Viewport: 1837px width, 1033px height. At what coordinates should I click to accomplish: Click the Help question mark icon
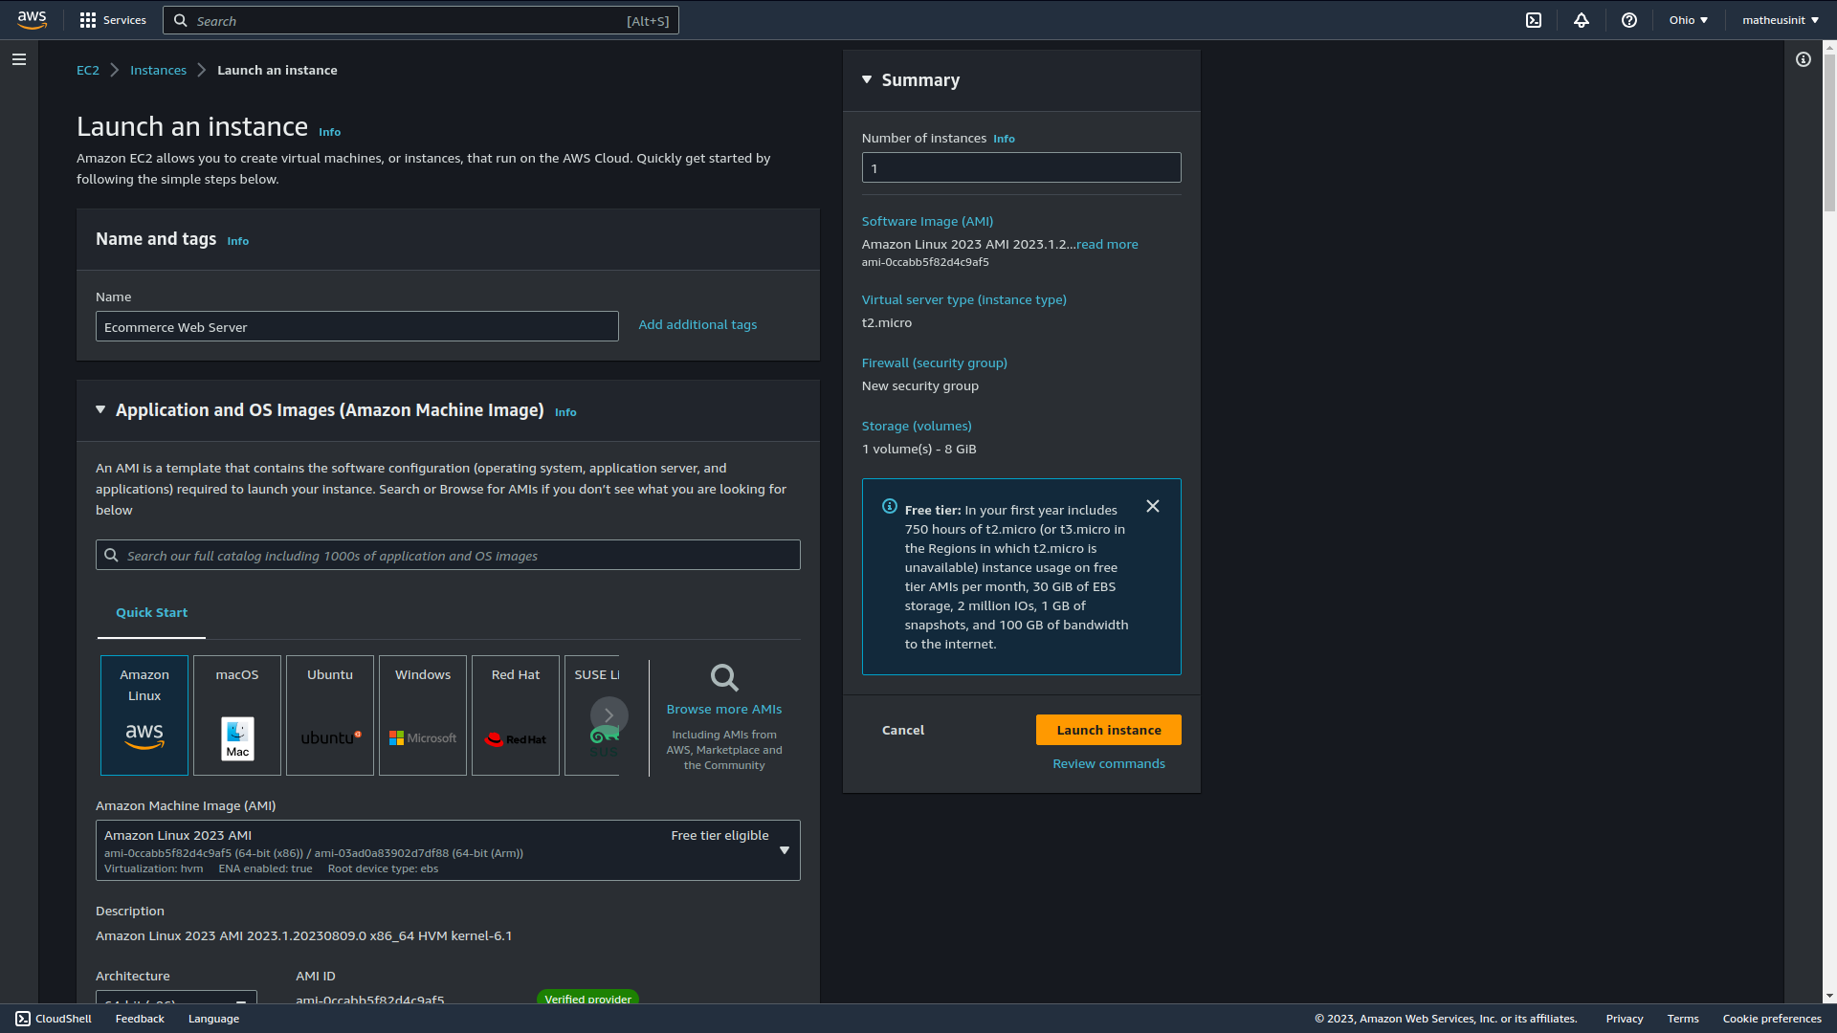1628,20
